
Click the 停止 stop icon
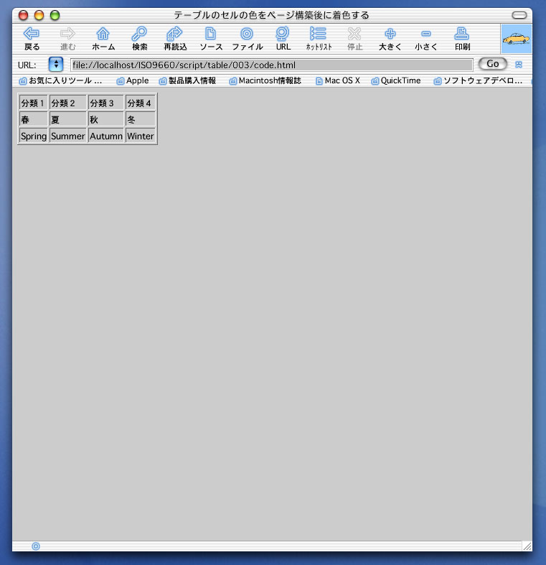point(354,34)
